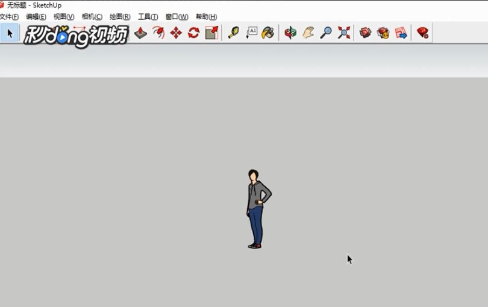This screenshot has height=307, width=488.
Task: Select the Rotate tool
Action: 193,33
